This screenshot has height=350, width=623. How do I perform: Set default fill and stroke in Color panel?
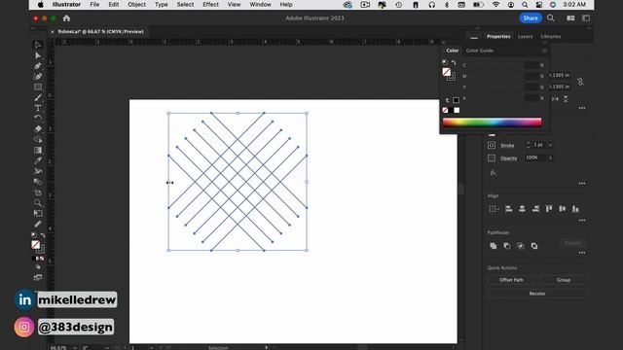[x=445, y=62]
